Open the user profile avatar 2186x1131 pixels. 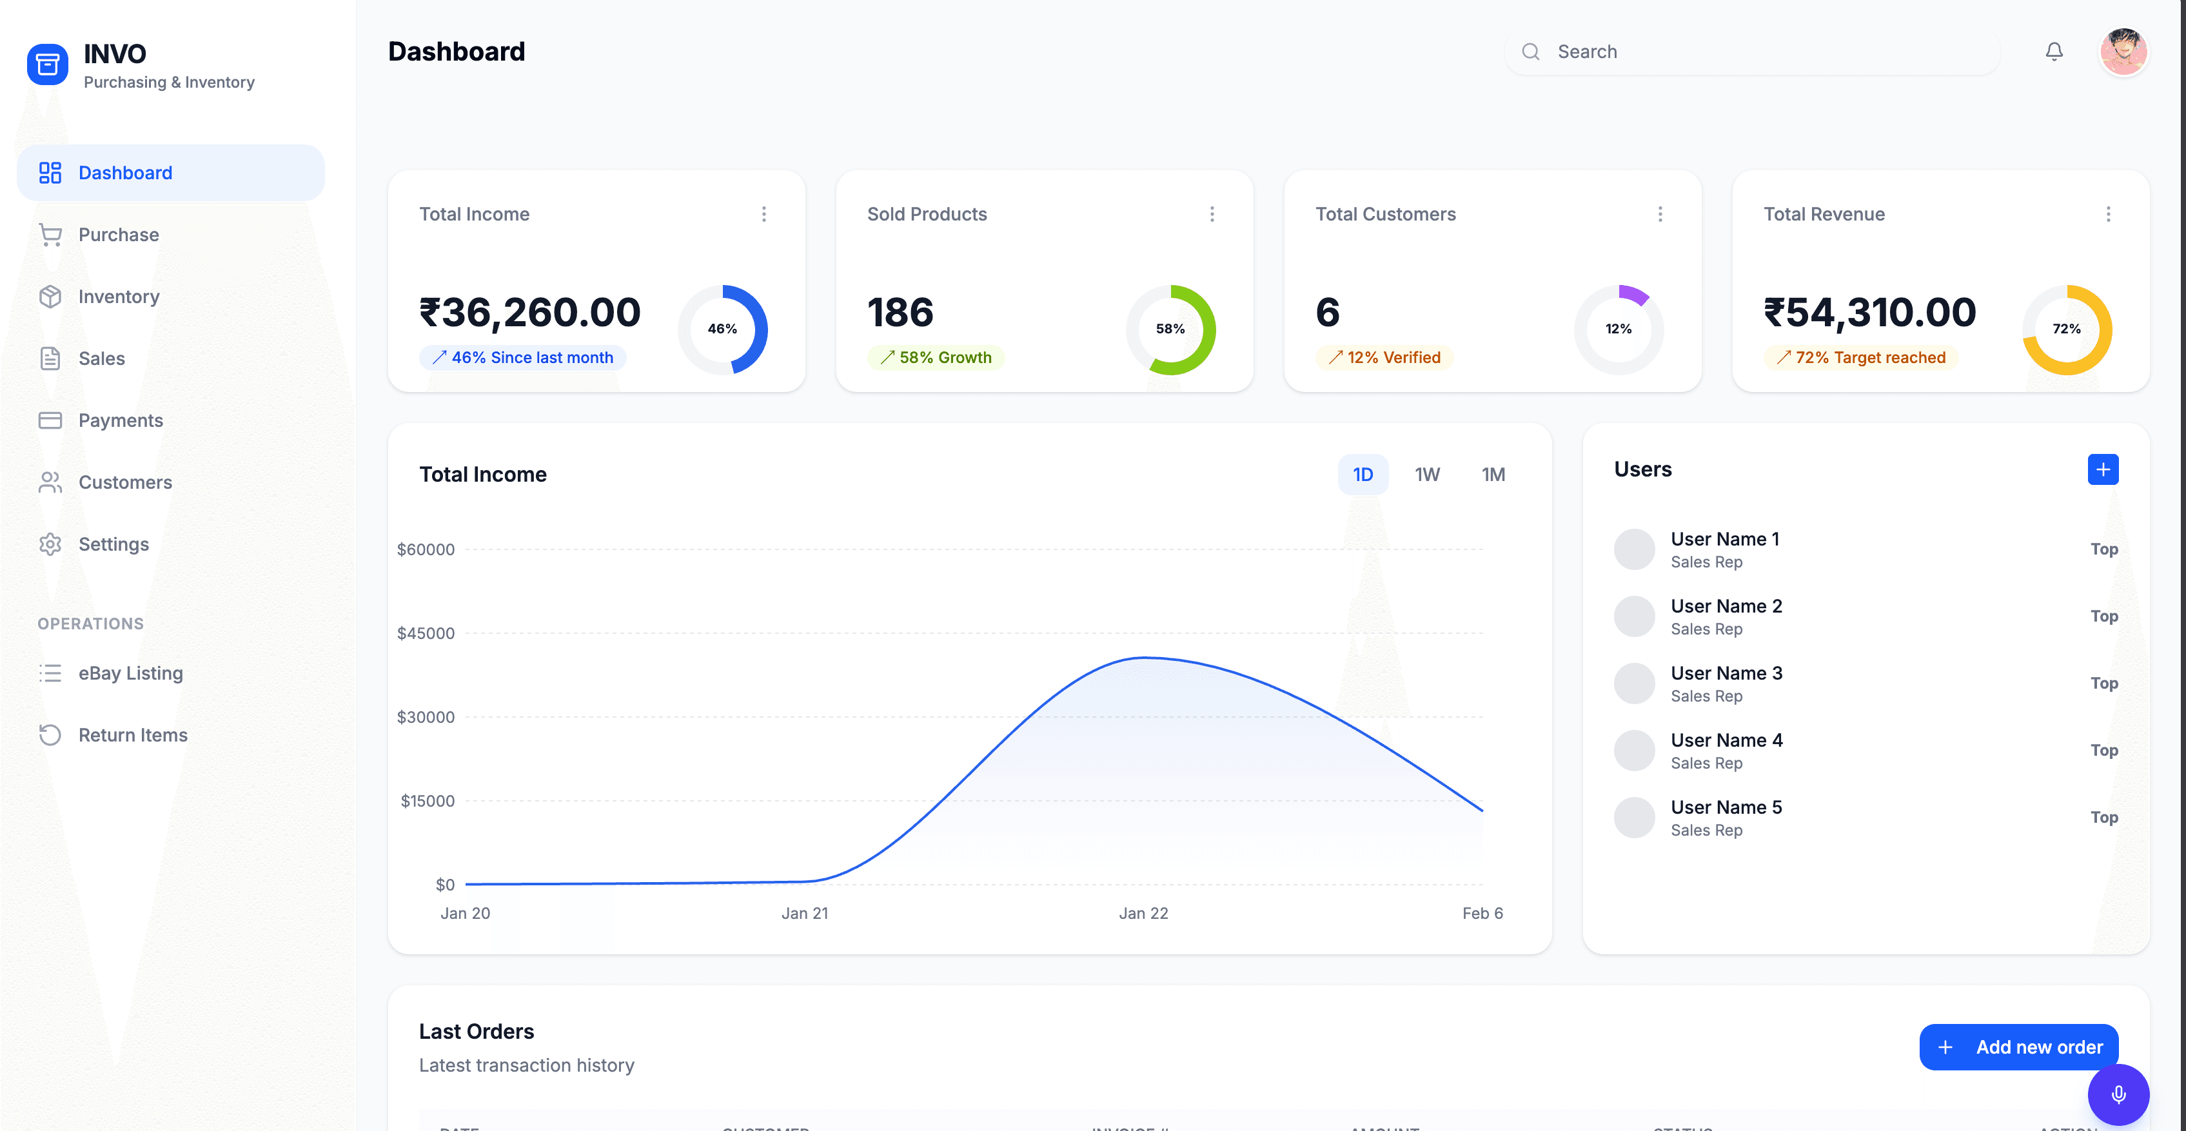(x=2123, y=52)
